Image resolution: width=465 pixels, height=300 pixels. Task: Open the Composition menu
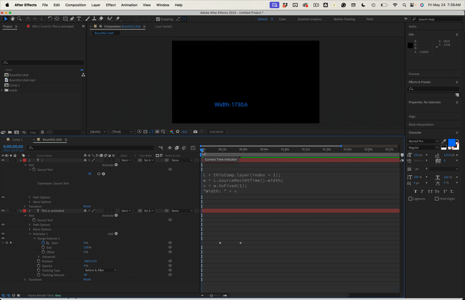75,5
